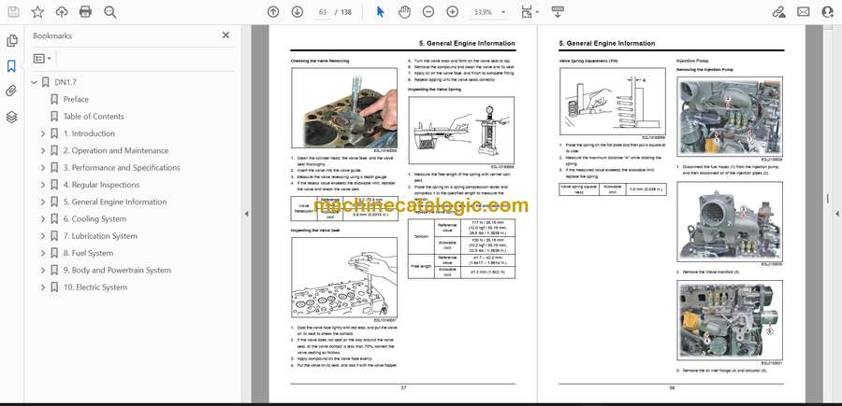Screen dimensions: 842x406
Task: Open the page thumbnails panel
Action: coord(12,41)
